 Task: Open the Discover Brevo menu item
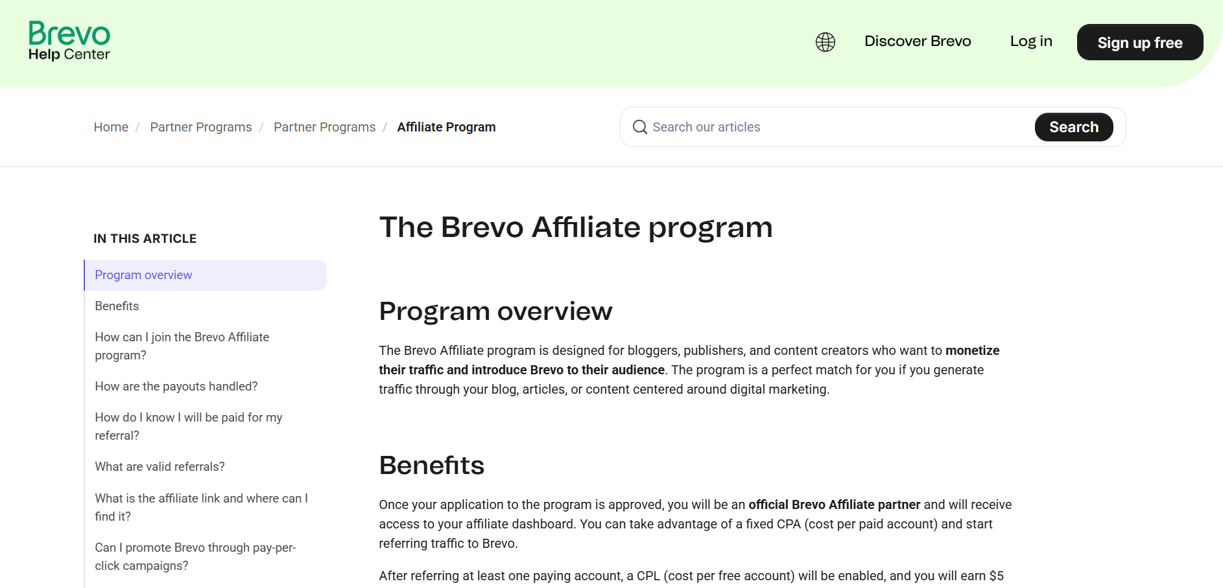click(x=917, y=41)
